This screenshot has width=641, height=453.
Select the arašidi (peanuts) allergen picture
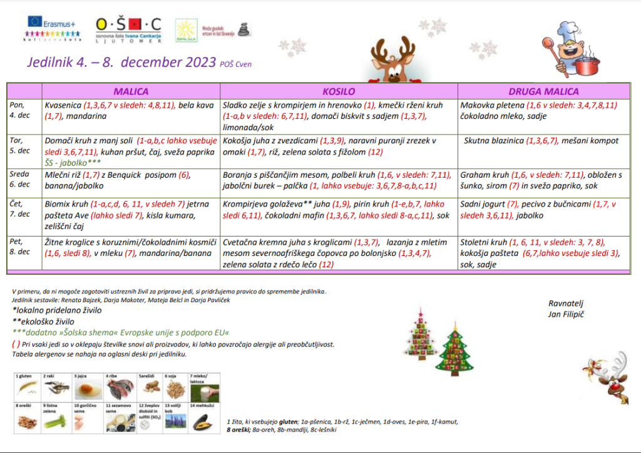[150, 387]
